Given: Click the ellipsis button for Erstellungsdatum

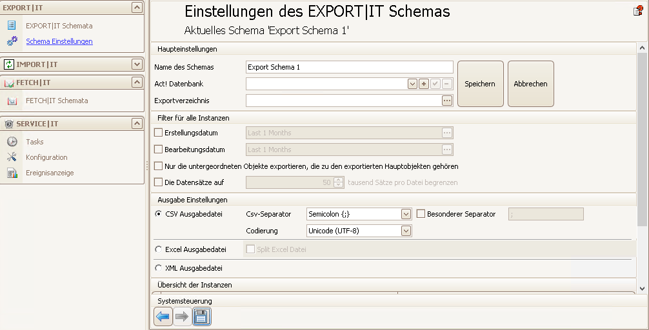Looking at the screenshot, I should coord(446,133).
